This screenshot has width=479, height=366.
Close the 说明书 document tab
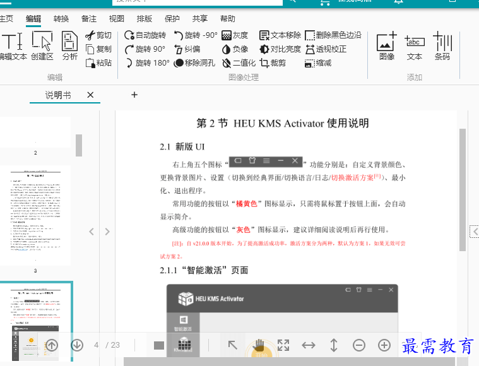[90, 95]
